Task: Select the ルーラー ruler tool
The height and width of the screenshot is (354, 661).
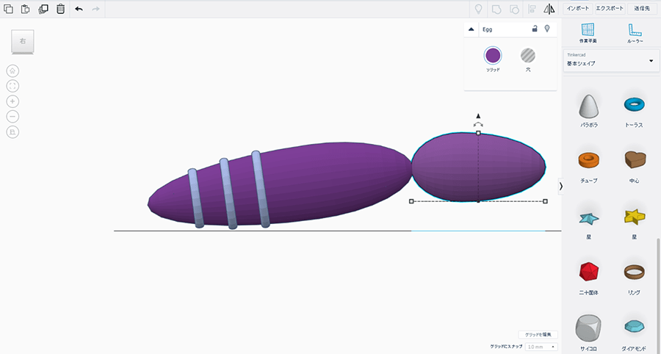Action: (x=635, y=33)
